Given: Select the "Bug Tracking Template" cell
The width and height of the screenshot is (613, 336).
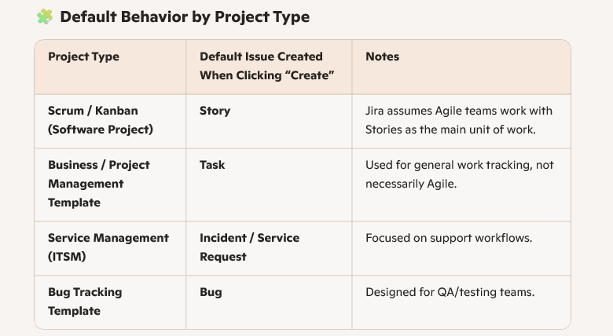Looking at the screenshot, I should (x=85, y=301).
